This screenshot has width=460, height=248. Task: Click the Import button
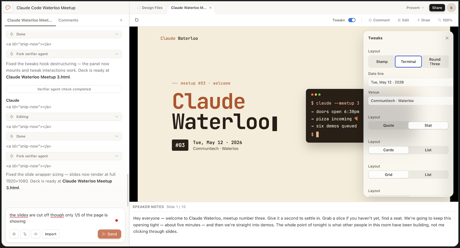point(51,234)
